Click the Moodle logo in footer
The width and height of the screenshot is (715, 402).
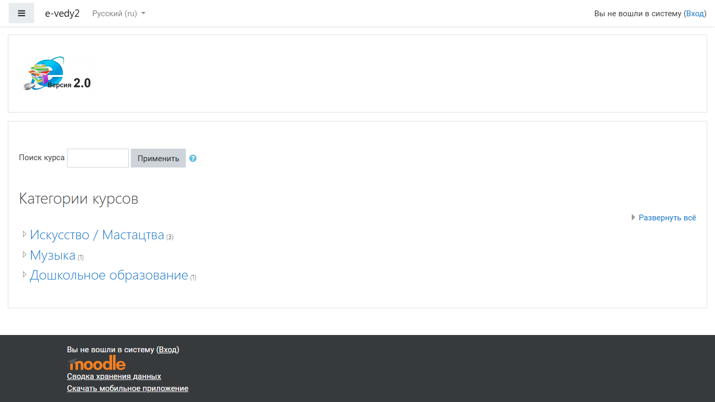click(x=96, y=363)
